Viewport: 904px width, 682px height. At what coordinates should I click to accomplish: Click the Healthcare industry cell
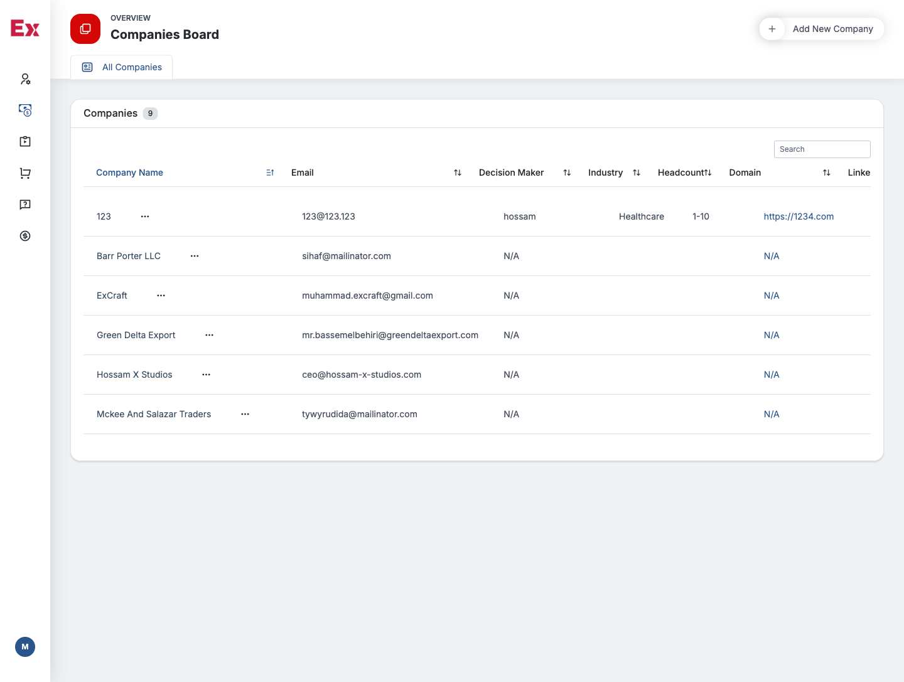pos(642,216)
